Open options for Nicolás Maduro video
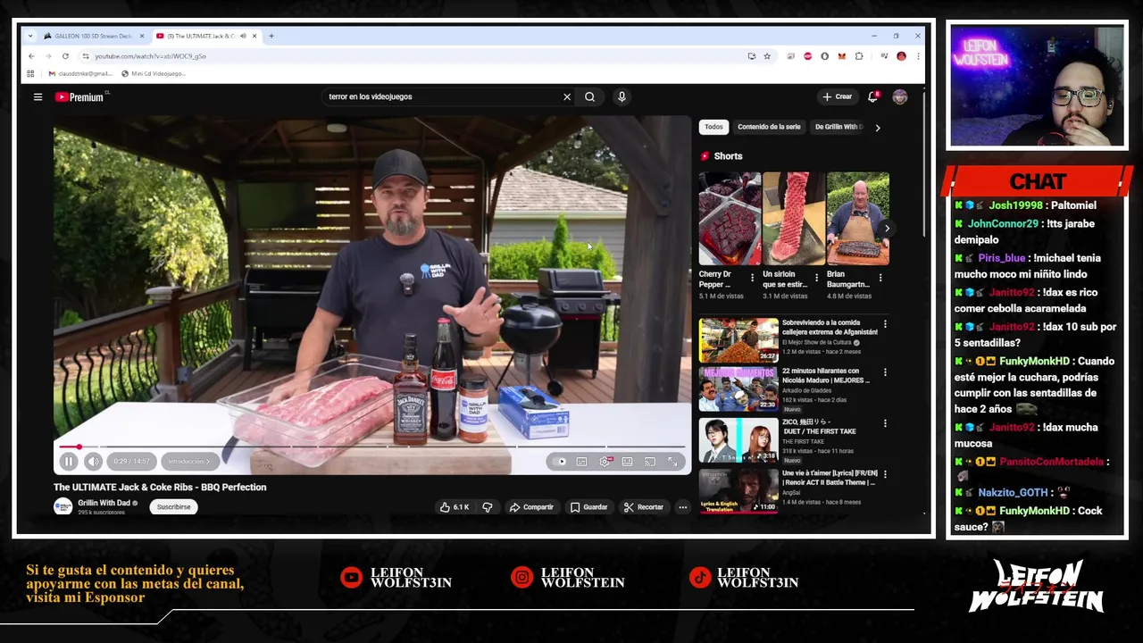1143x643 pixels. click(885, 372)
